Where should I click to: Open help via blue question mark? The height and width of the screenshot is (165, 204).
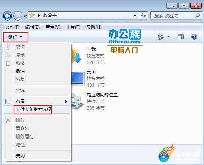[194, 37]
